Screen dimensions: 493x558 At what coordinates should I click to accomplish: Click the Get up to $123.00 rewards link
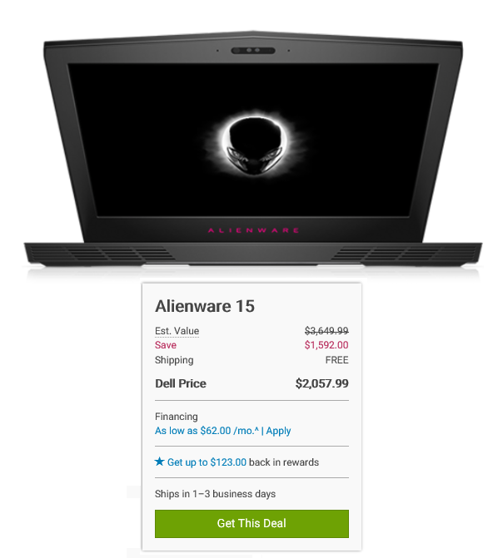(x=207, y=462)
